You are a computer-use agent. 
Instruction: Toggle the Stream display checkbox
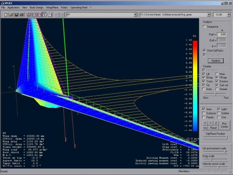point(217,89)
